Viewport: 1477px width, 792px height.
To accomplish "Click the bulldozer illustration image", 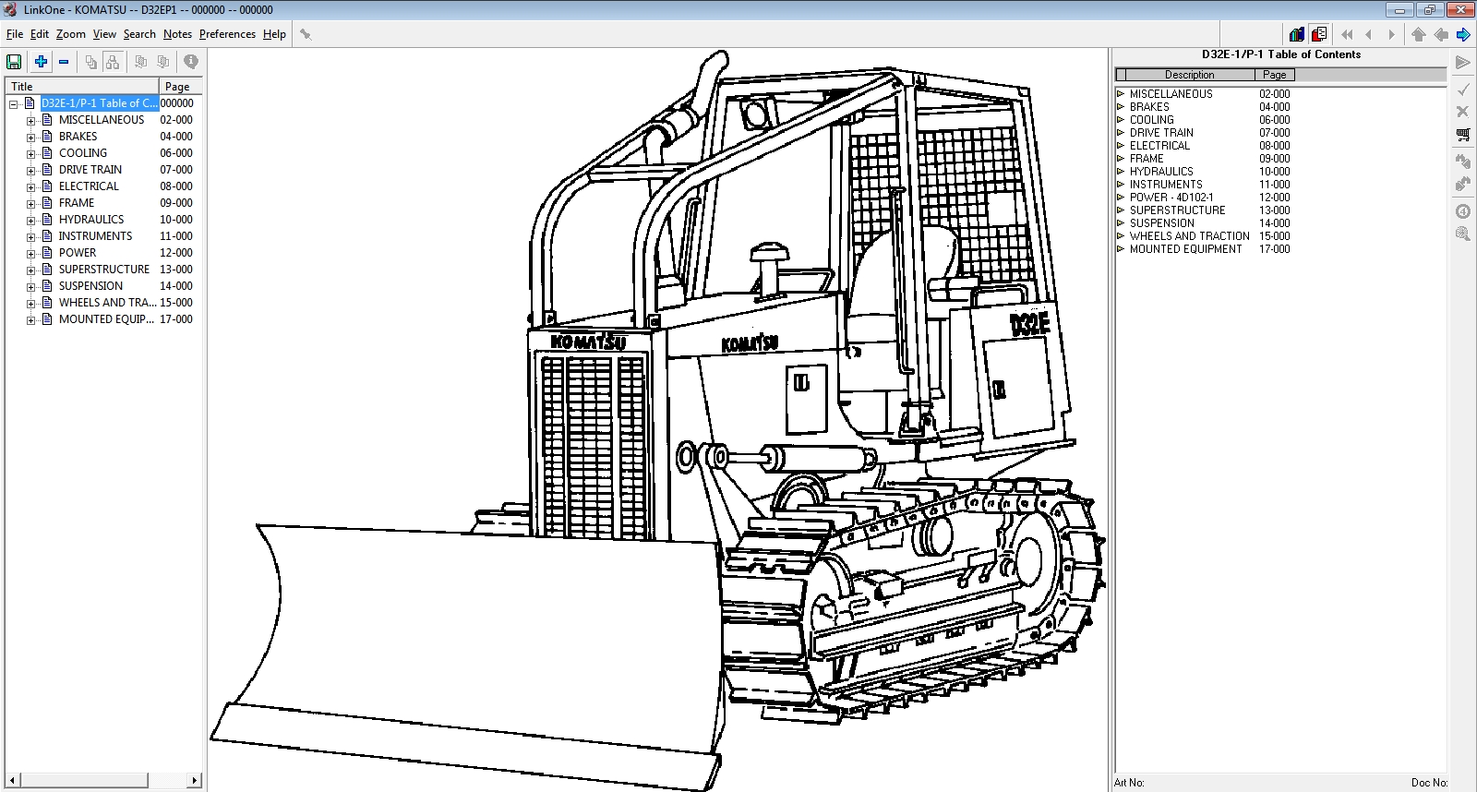I will click(657, 420).
